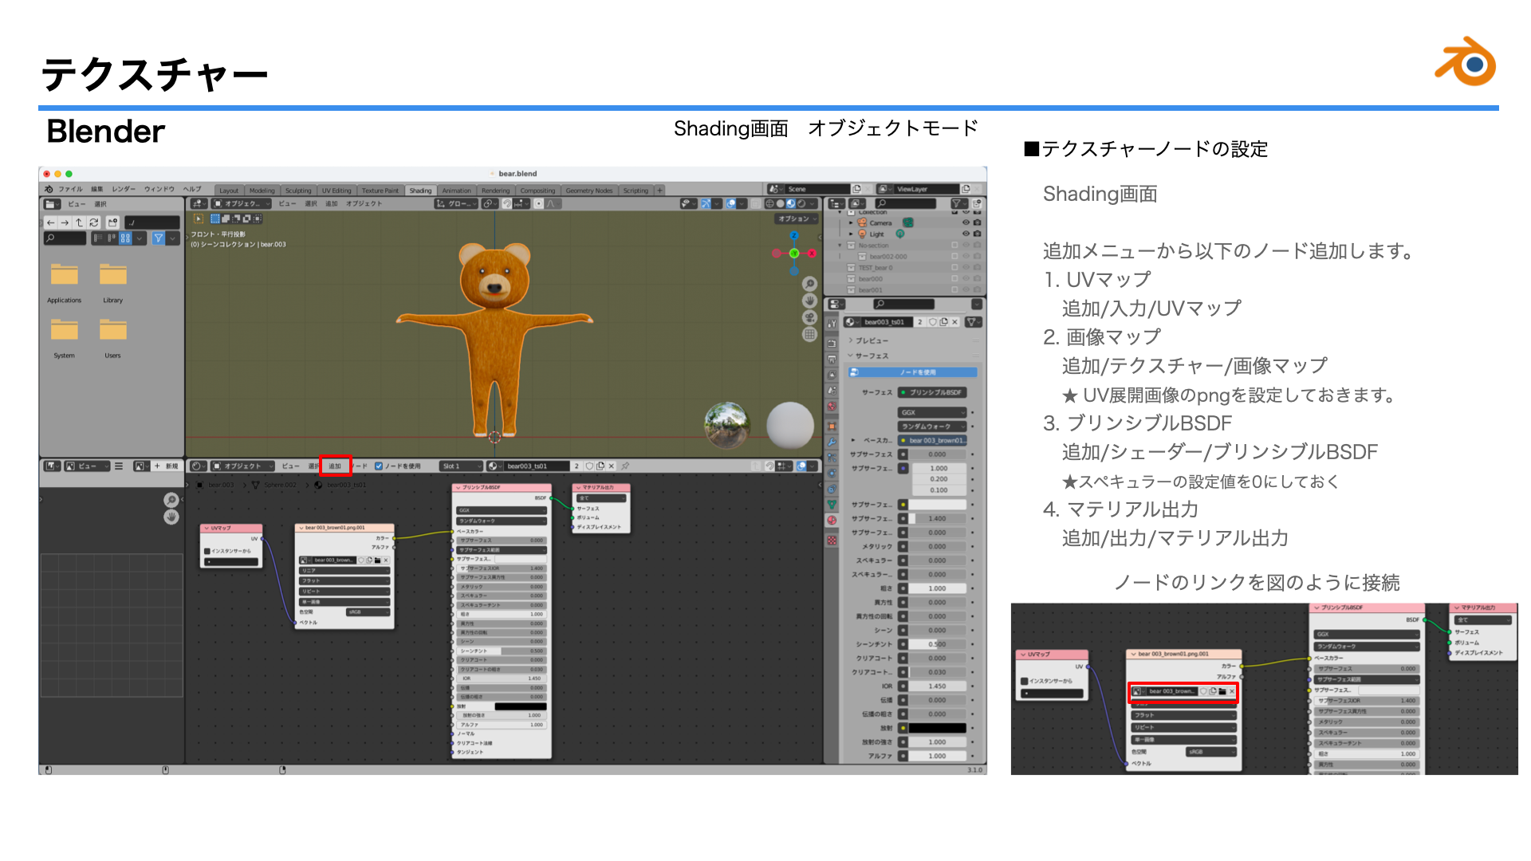Open the レンダー menu
Viewport: 1531px width, 861px height.
[x=124, y=189]
